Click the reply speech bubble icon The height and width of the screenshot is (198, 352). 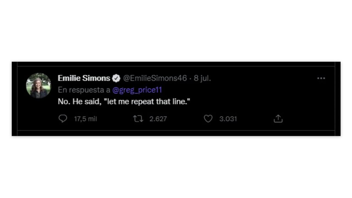pyautogui.click(x=63, y=119)
